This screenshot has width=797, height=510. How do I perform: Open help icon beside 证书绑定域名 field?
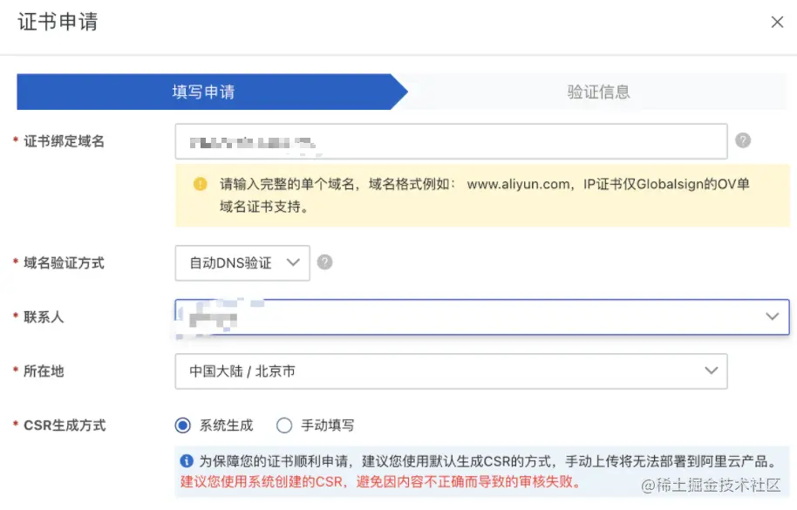pyautogui.click(x=743, y=140)
